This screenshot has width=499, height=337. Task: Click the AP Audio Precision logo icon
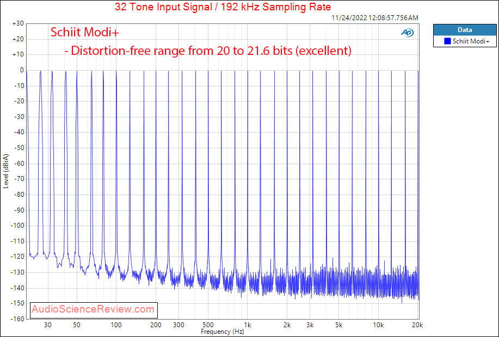408,33
